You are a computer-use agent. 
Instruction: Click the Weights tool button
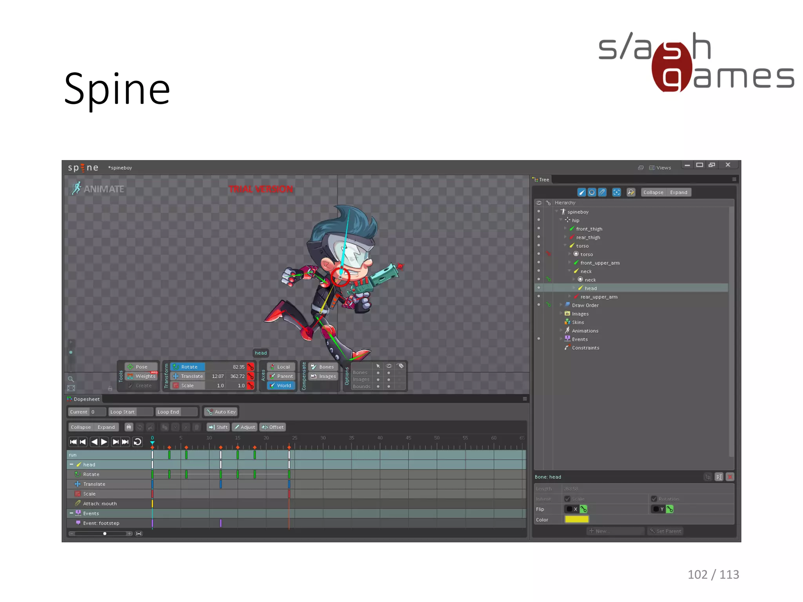[x=142, y=376]
